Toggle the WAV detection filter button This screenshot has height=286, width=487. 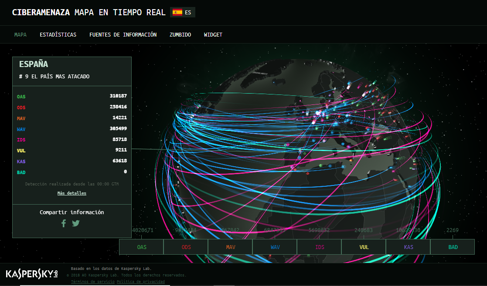tap(275, 247)
